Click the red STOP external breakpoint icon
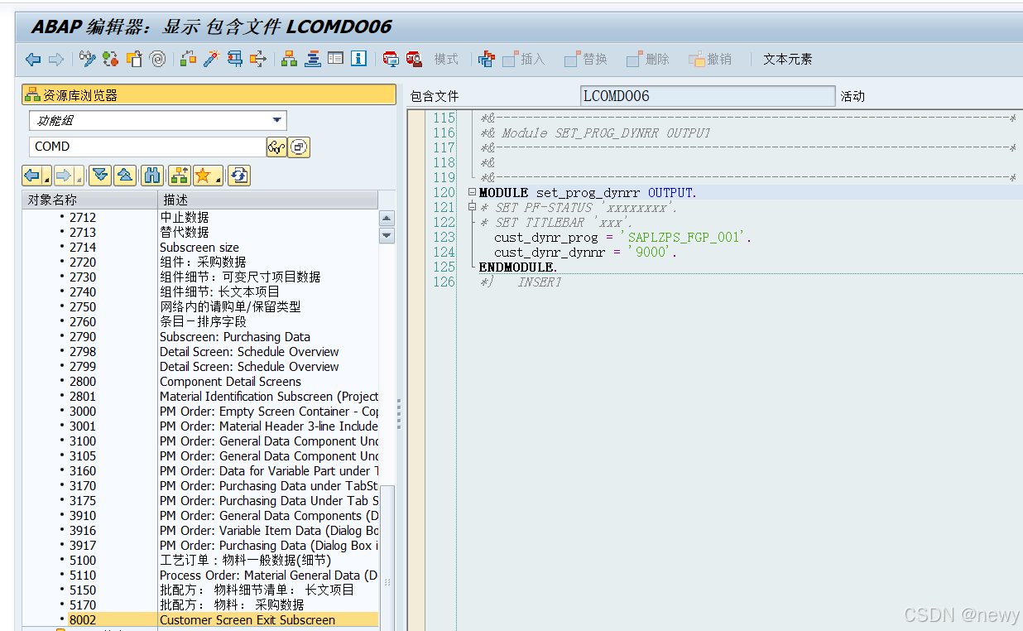This screenshot has width=1023, height=631. pyautogui.click(x=413, y=59)
